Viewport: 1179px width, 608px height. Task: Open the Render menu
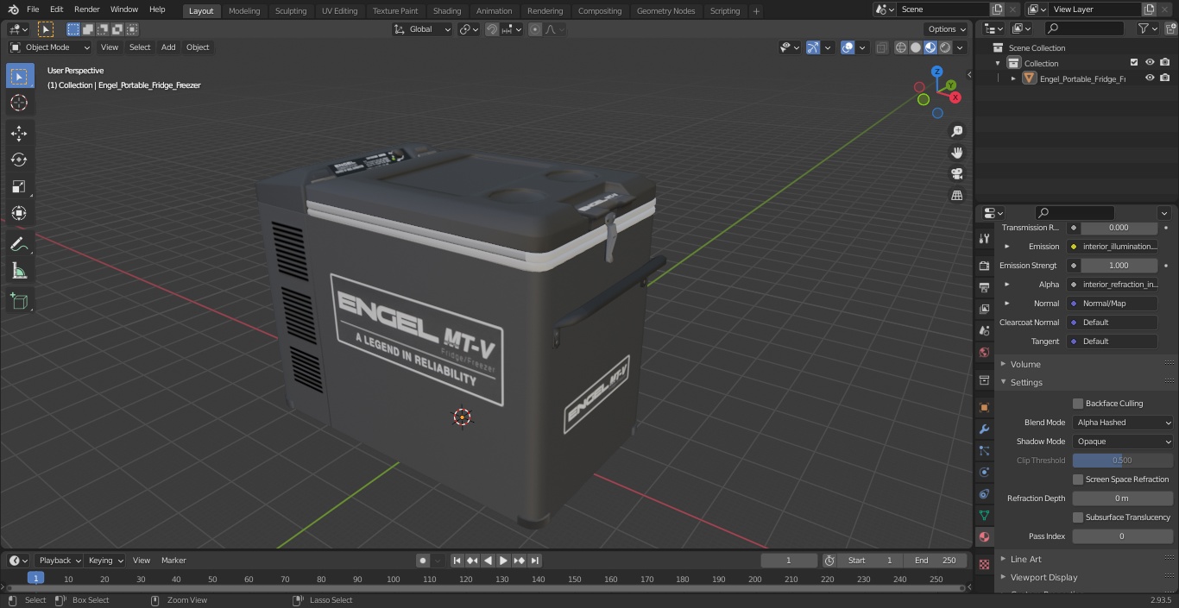pos(87,9)
